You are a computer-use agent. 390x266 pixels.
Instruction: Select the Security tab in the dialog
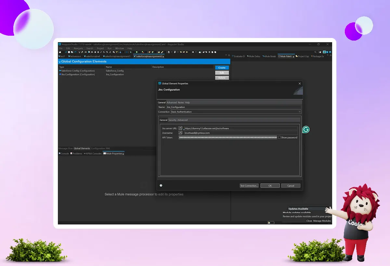point(172,120)
